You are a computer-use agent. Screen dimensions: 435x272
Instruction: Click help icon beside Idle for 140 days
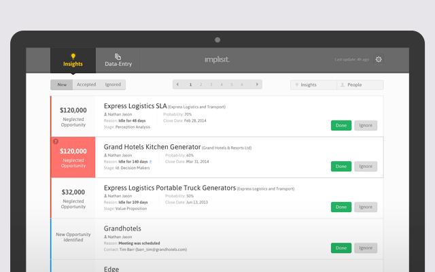point(150,162)
